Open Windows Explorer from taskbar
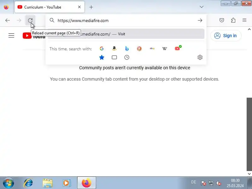This screenshot has height=189, width=252. 48,183
